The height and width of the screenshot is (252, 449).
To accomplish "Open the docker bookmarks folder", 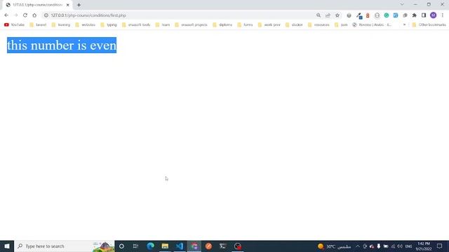I will pyautogui.click(x=294, y=25).
